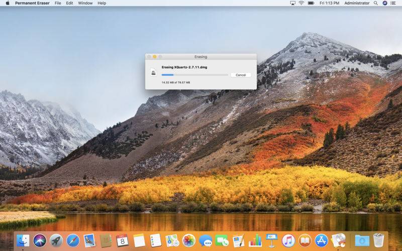Open Spotlight search magnifier
This screenshot has width=402, height=251.
[376, 3]
